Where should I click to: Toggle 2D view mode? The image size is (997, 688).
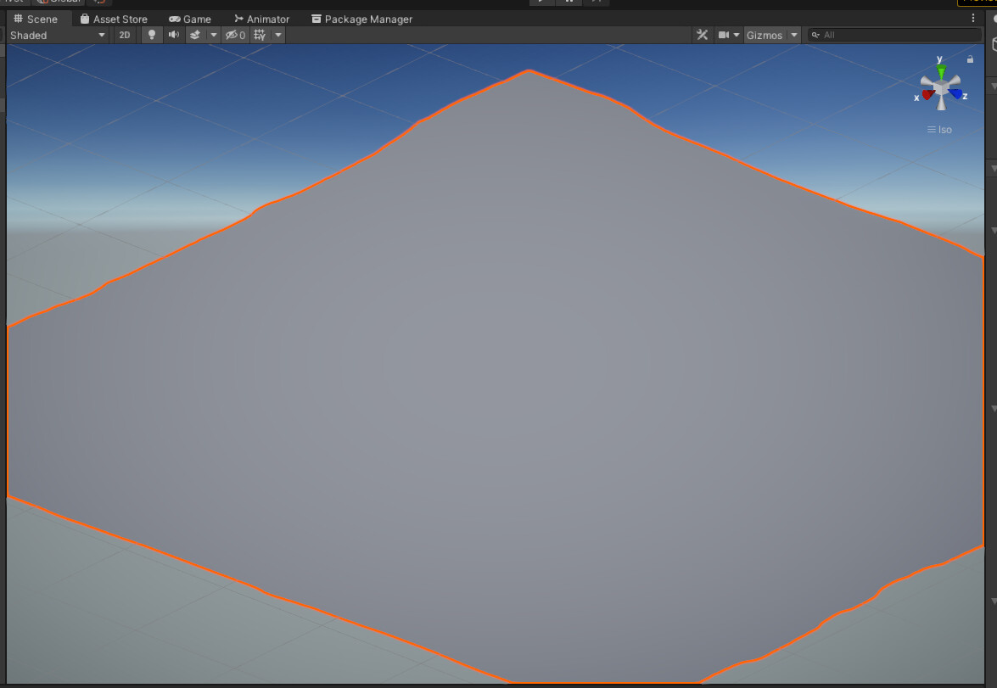(124, 35)
